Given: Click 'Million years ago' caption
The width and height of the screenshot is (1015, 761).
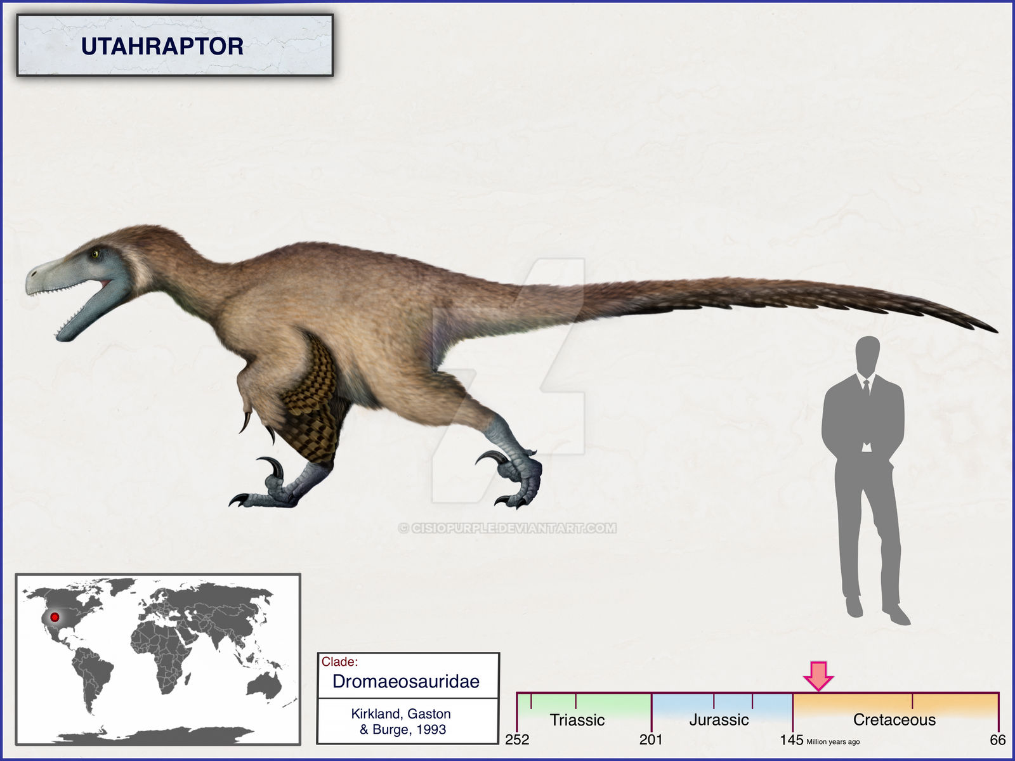Looking at the screenshot, I should 833,741.
